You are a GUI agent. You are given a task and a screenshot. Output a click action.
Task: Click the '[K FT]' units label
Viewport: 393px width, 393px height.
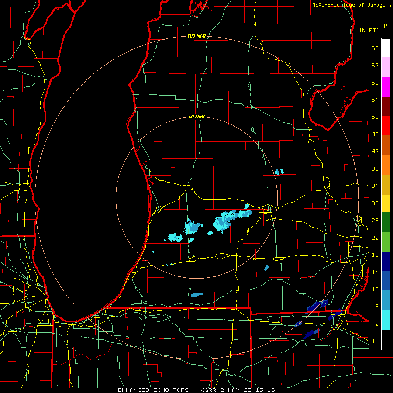[x=369, y=30]
